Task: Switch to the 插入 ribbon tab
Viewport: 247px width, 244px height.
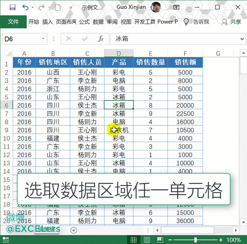Action: [47, 22]
